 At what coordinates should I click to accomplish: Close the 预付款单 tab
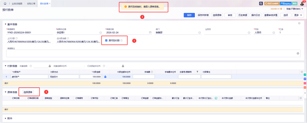click(49, 4)
